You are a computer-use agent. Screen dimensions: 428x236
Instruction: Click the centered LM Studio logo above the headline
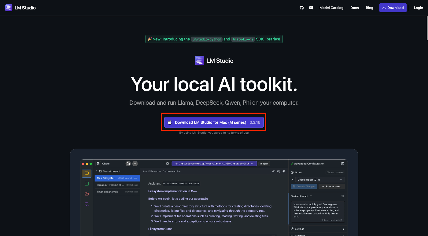(x=214, y=61)
